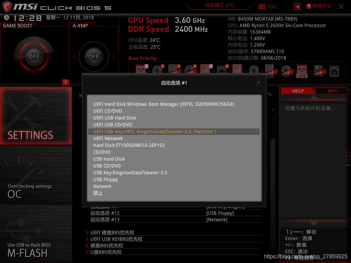351x263 pixels.
Task: Click the last Network icon in Boot Priority
Action: click(334, 71)
